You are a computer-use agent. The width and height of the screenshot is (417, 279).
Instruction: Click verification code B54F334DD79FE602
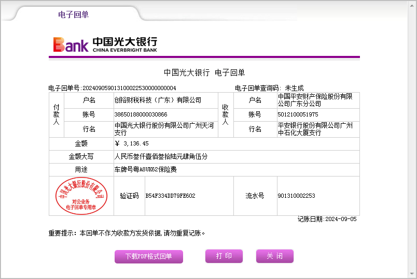click(170, 196)
